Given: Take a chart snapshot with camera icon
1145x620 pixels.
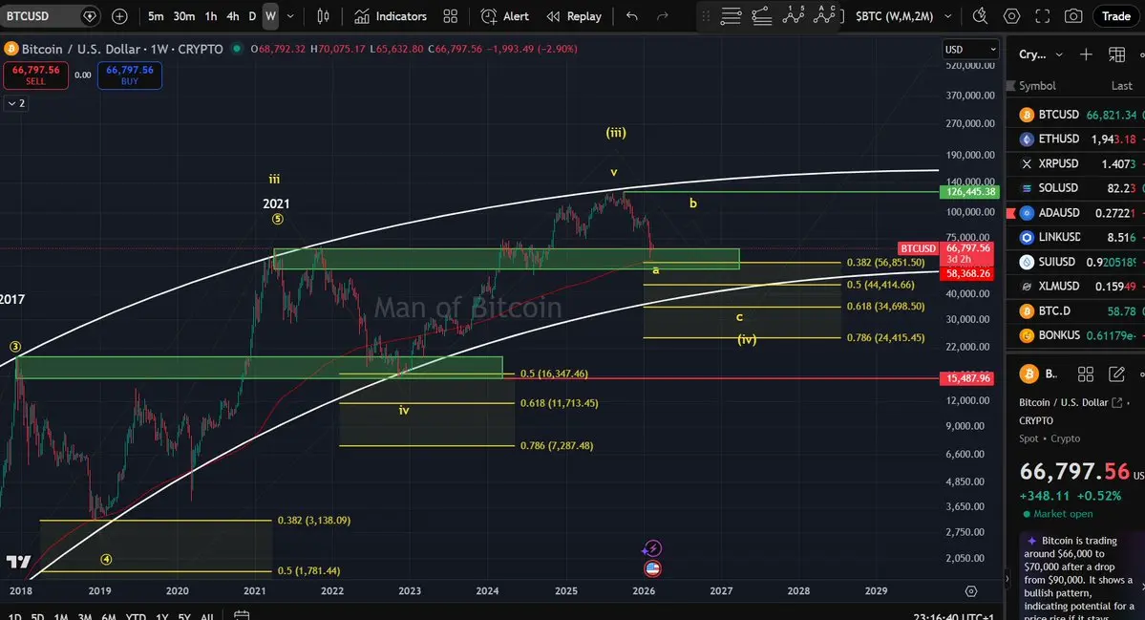Looking at the screenshot, I should pos(1073,16).
